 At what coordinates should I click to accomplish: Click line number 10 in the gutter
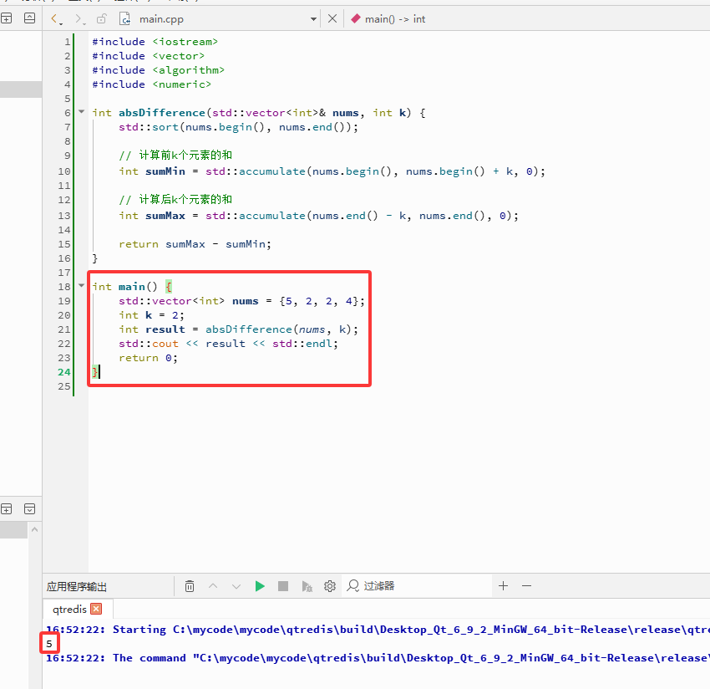(x=63, y=171)
